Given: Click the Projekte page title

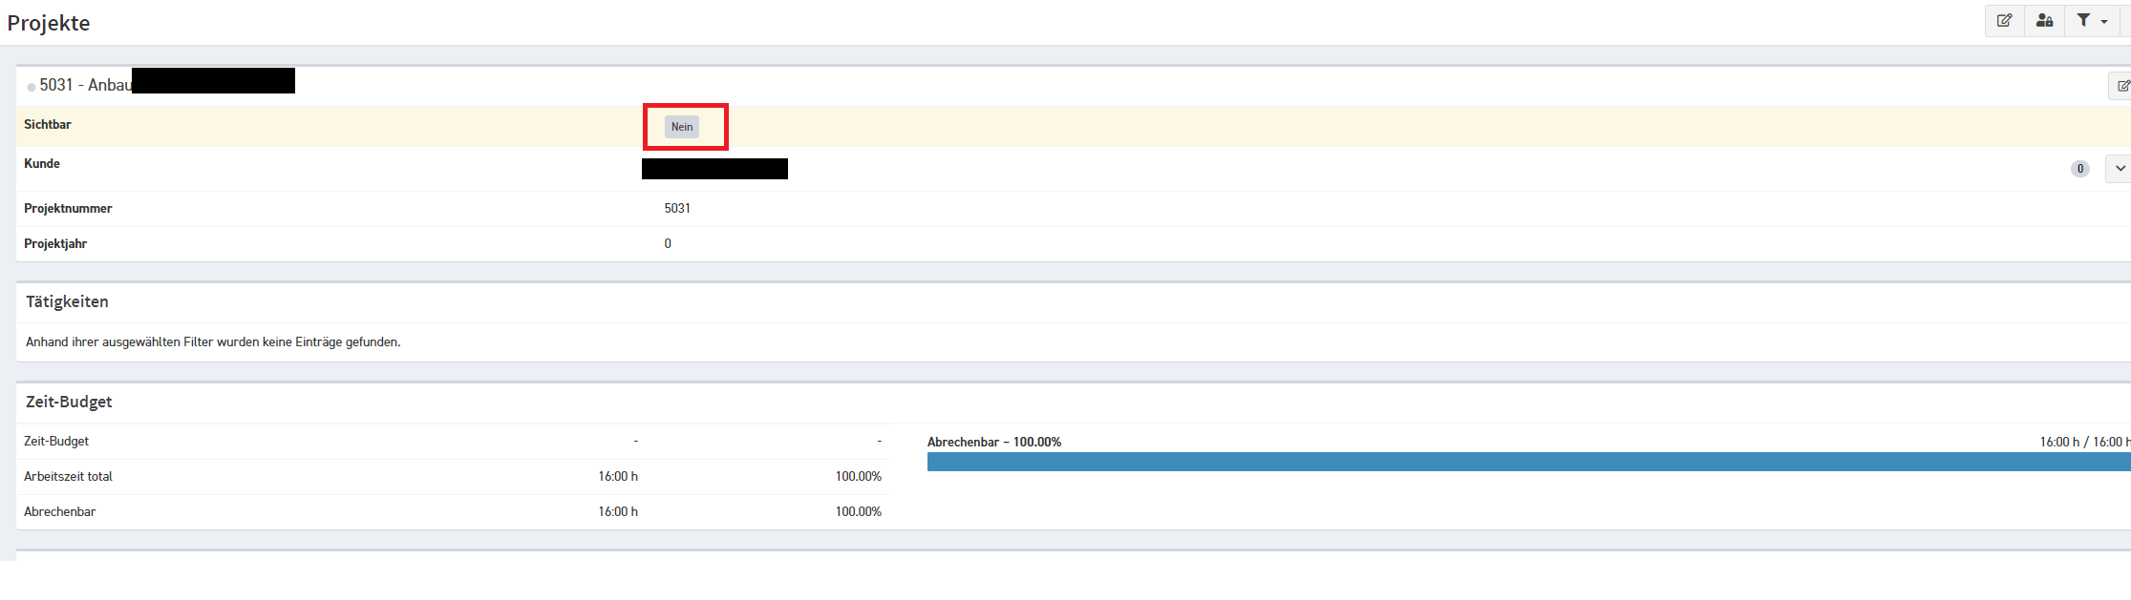Looking at the screenshot, I should point(48,22).
